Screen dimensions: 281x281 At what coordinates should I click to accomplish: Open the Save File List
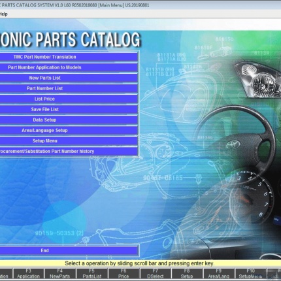(x=69, y=109)
